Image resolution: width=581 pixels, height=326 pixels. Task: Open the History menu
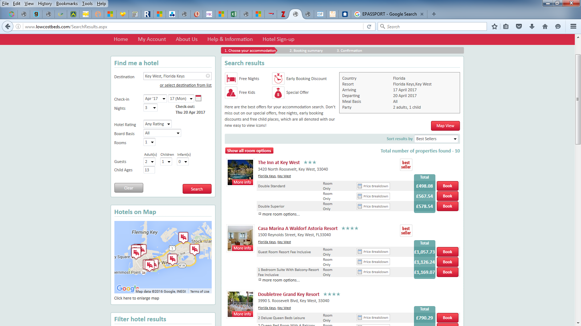[x=45, y=4]
